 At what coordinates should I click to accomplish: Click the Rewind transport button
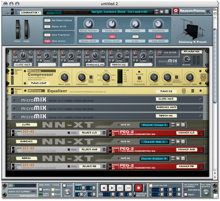[120, 188]
